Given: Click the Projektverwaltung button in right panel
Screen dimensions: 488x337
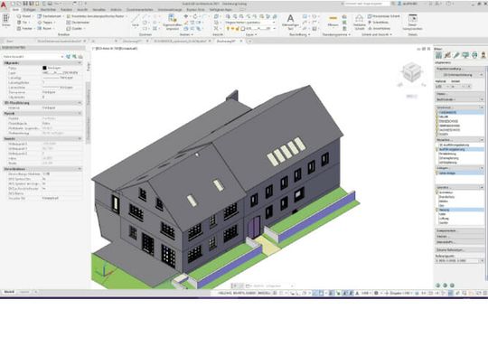Looking at the screenshot, I should pyautogui.click(x=459, y=69).
